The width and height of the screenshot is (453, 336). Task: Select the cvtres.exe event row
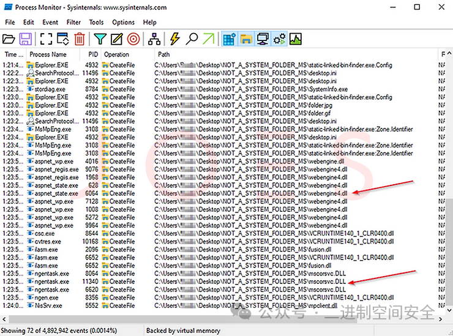pos(184,241)
